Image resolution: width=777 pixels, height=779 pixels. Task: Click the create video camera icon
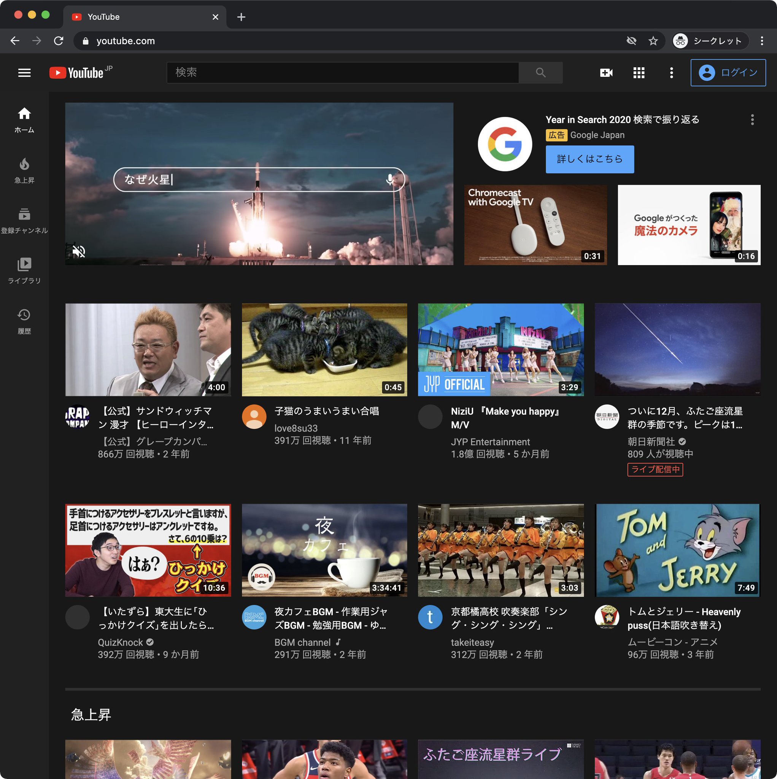[606, 73]
